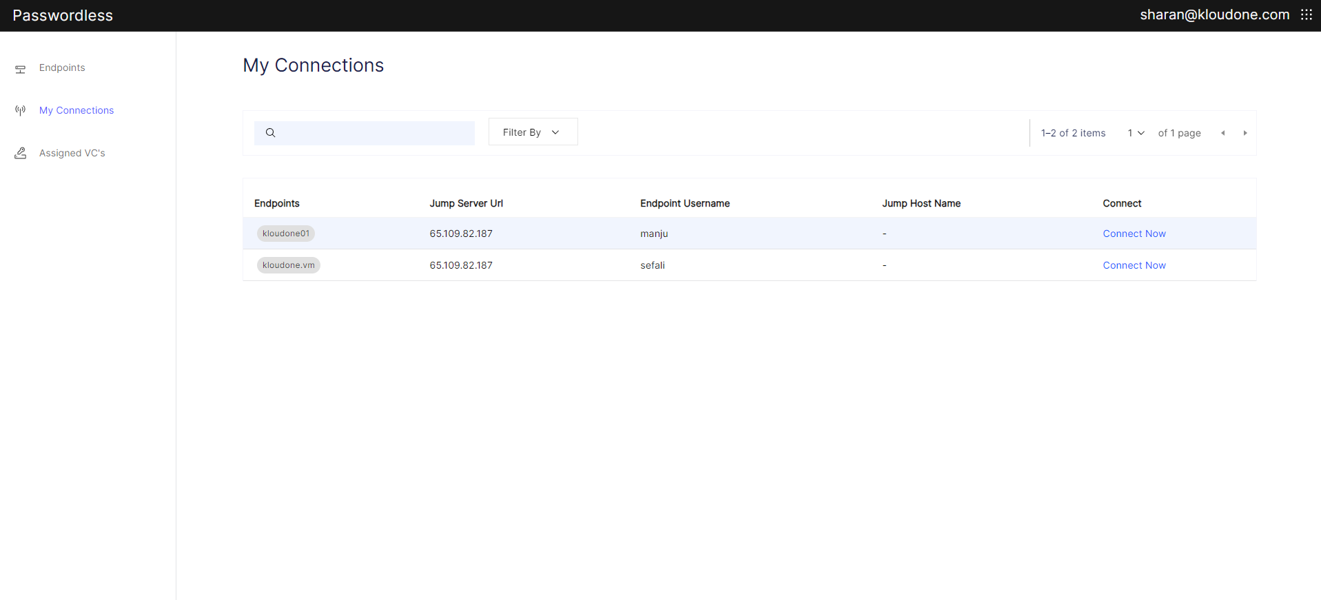Viewport: 1321px width, 600px height.
Task: Click the Endpoints column header
Action: 277,203
